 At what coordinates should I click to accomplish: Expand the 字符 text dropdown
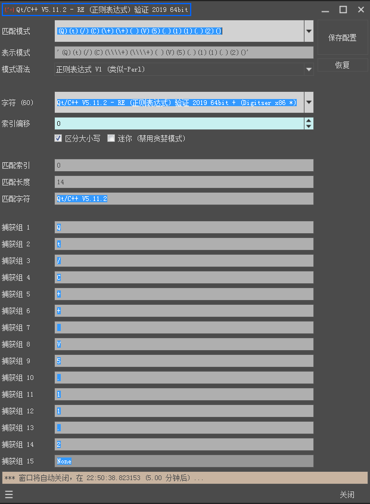coord(309,103)
